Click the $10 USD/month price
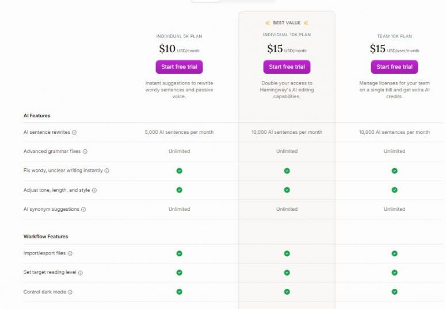This screenshot has width=446, height=309. 179,49
